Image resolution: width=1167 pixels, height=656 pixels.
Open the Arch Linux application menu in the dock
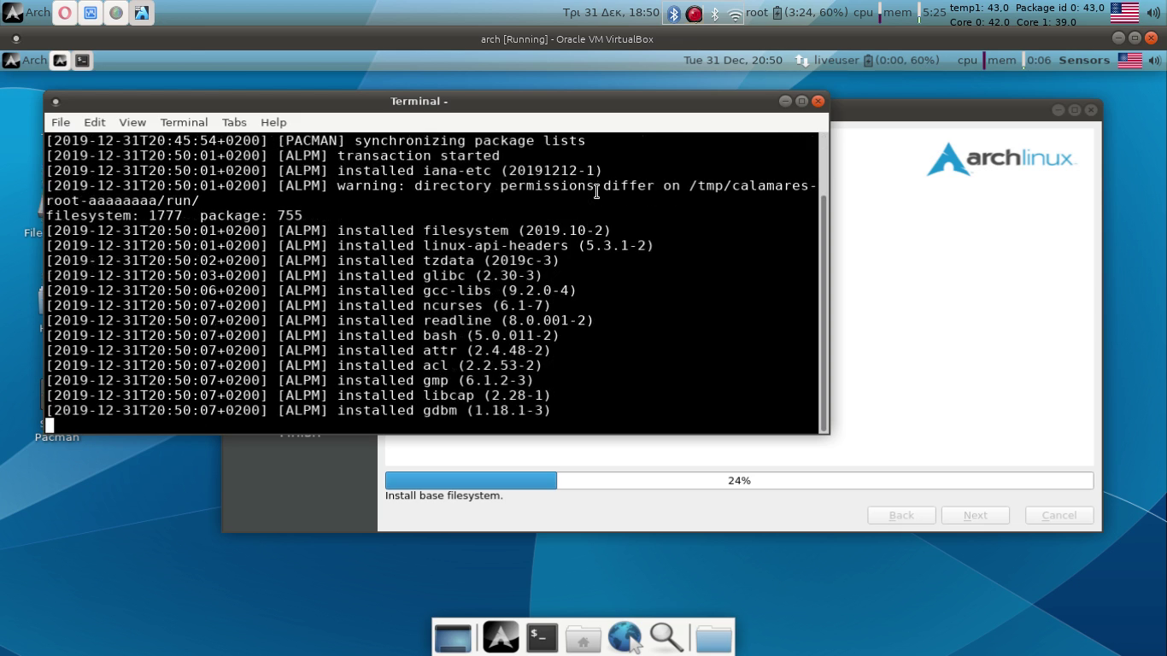click(x=500, y=636)
